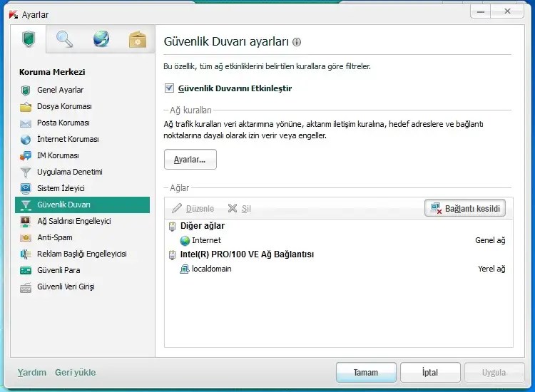Screen dimensions: 535x392
Task: Click the Ayarlar... network rules button
Action: click(x=190, y=159)
